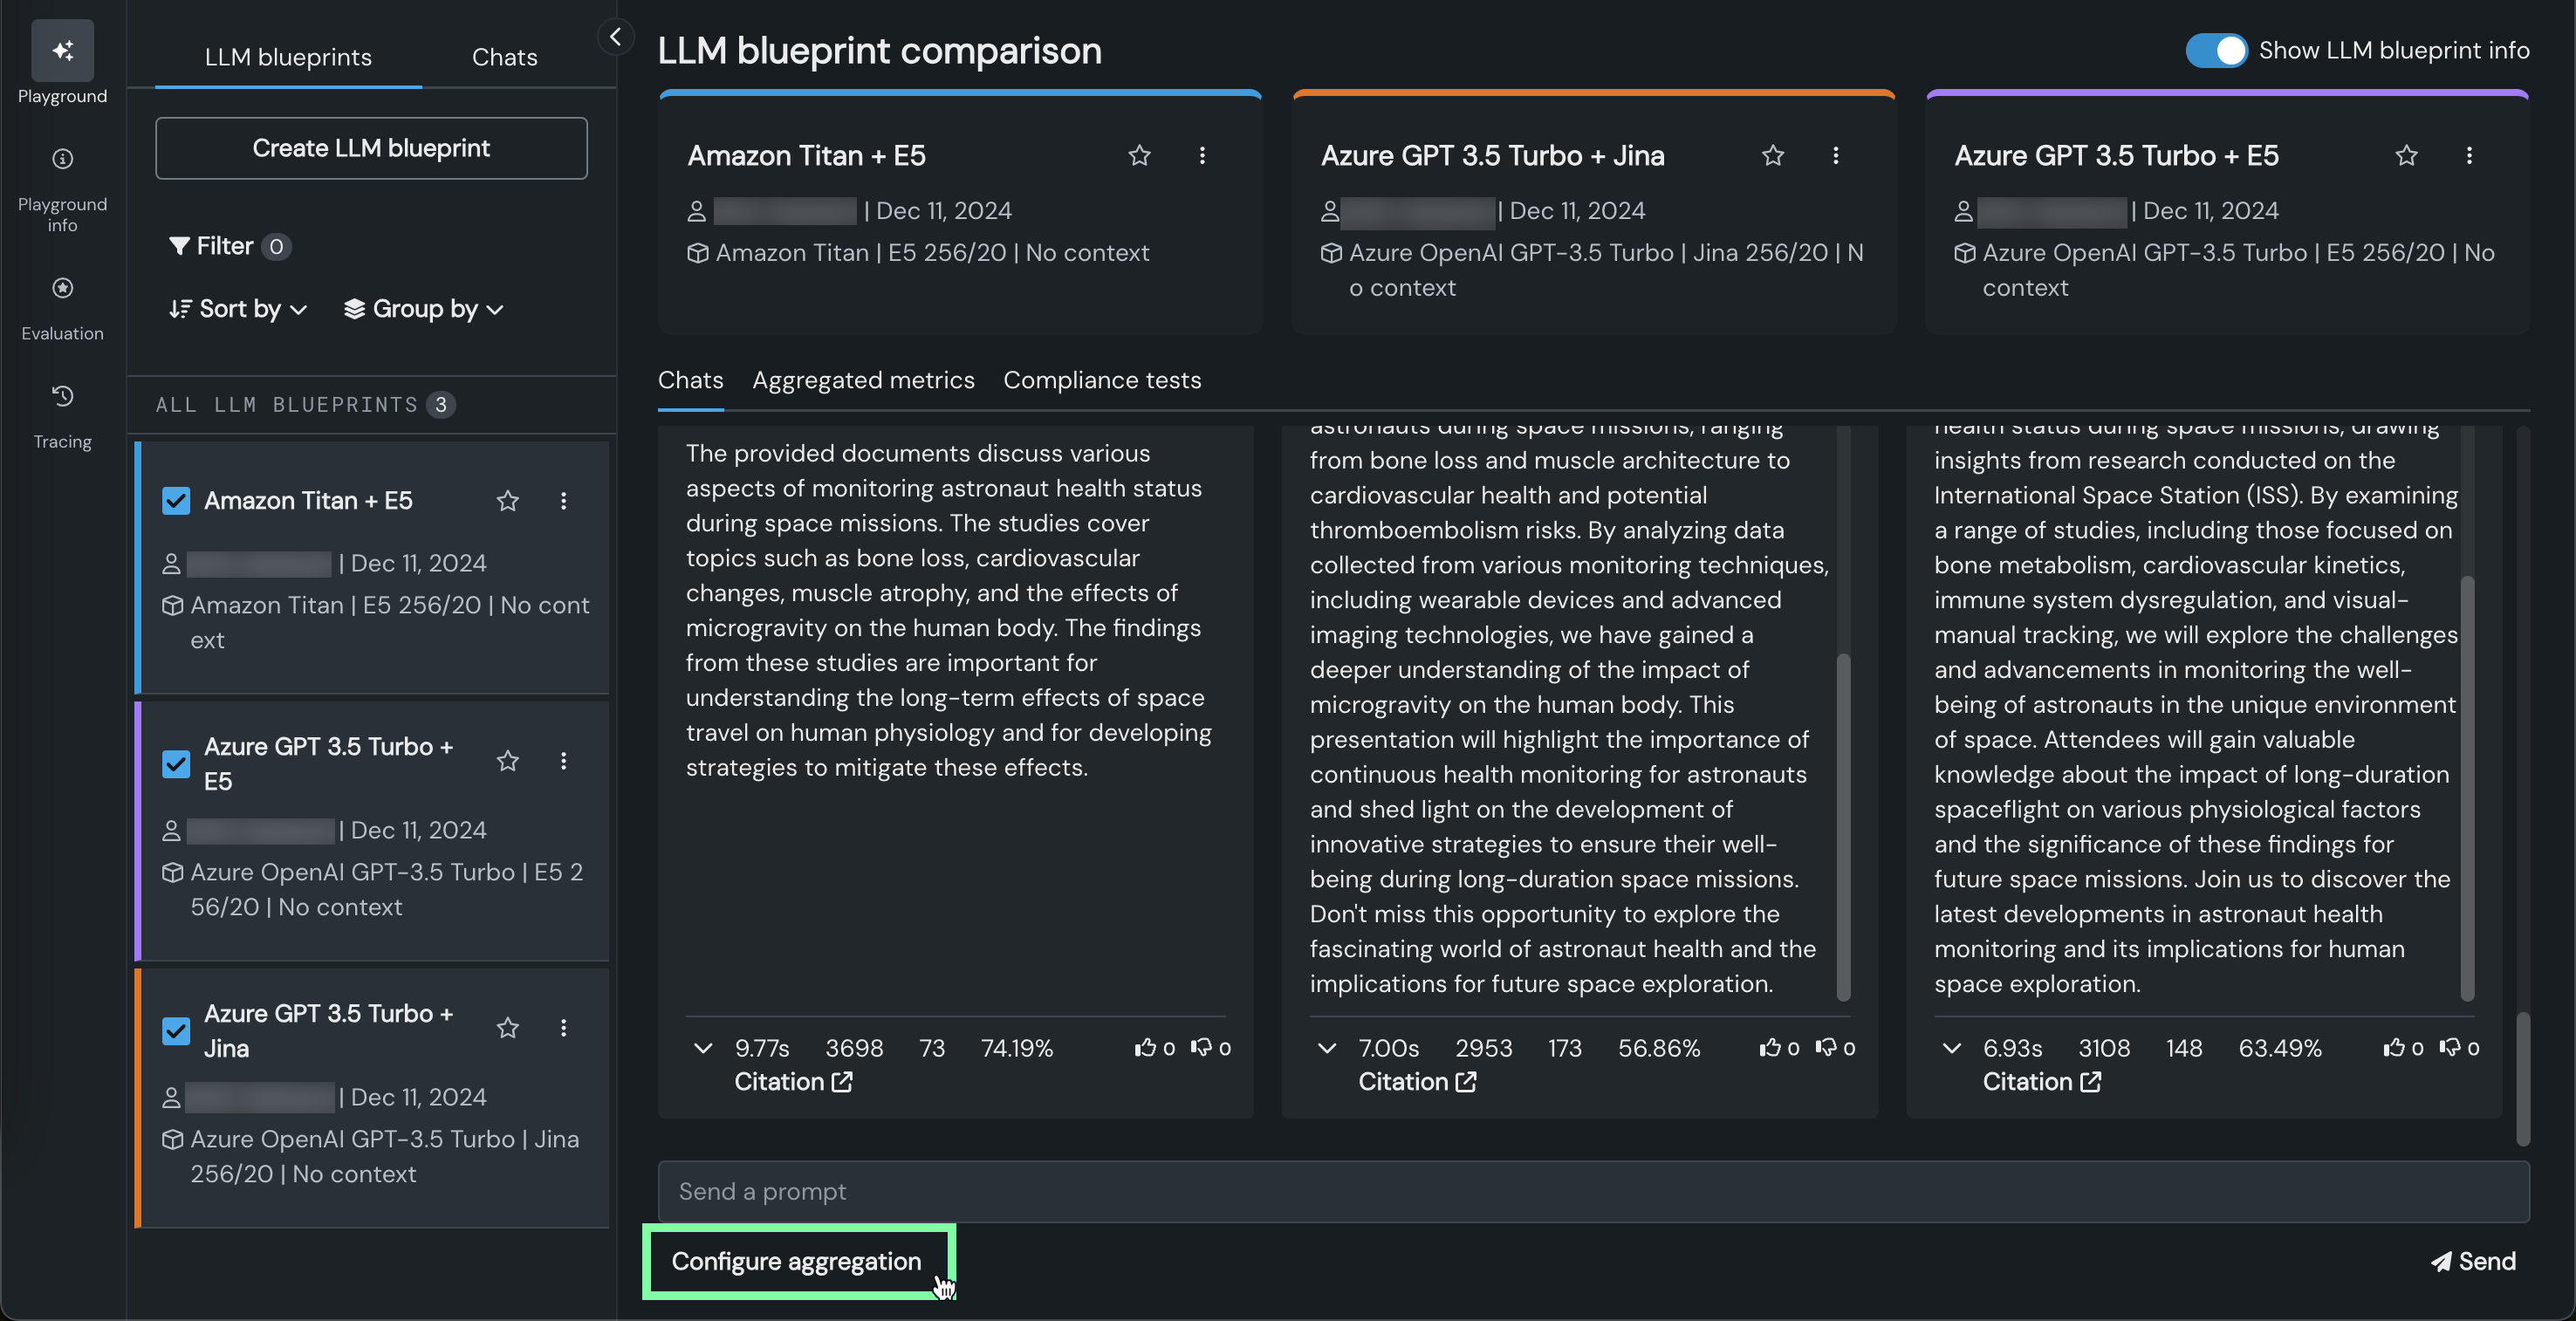Open the Sort by dropdown
Screen dimensions: 2576x1321
click(x=238, y=309)
